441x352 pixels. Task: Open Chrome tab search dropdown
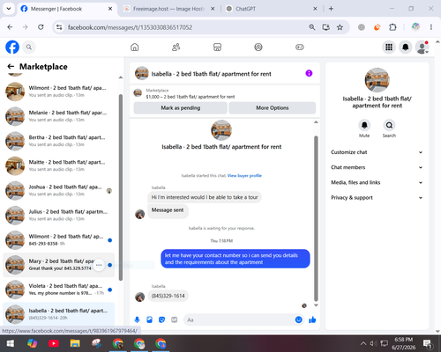pyautogui.click(x=9, y=9)
